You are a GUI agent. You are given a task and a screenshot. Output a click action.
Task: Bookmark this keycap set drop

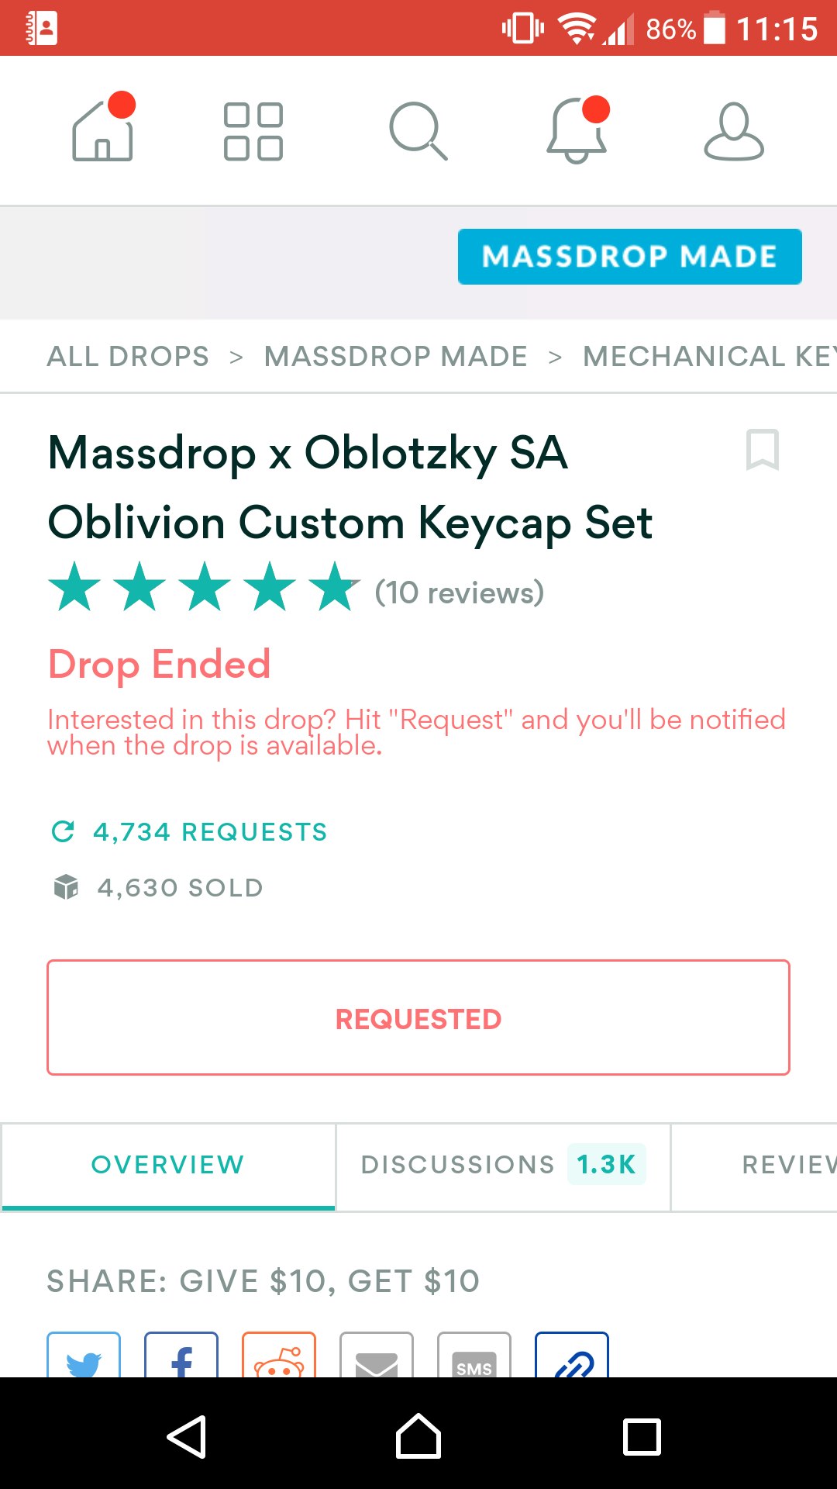(x=762, y=450)
